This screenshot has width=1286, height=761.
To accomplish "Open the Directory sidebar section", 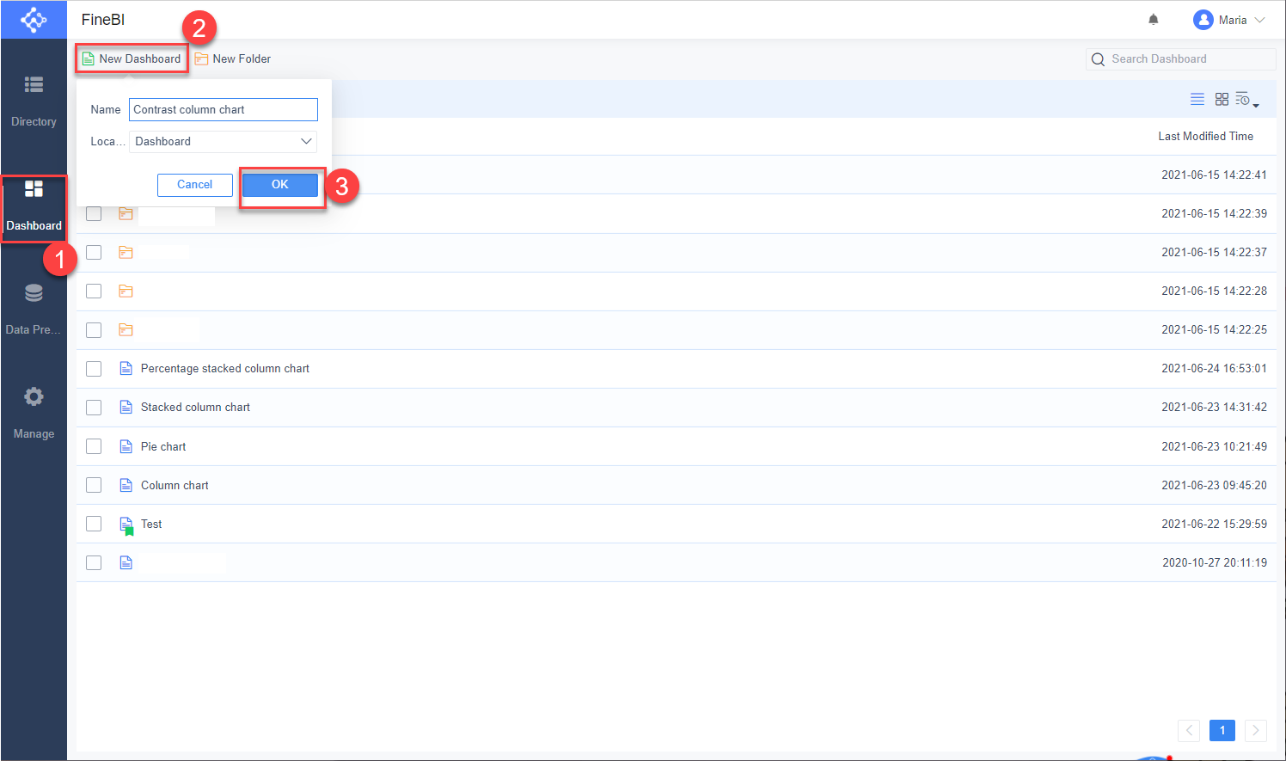I will tap(34, 101).
